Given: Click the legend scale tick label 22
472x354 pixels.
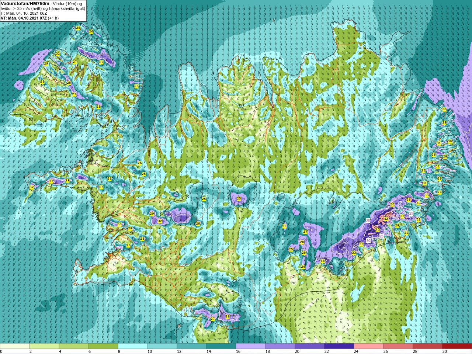Looking at the screenshot, I should click(x=327, y=351).
